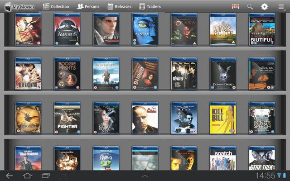Tap The Fighter Blu-ray cover

(x=67, y=118)
